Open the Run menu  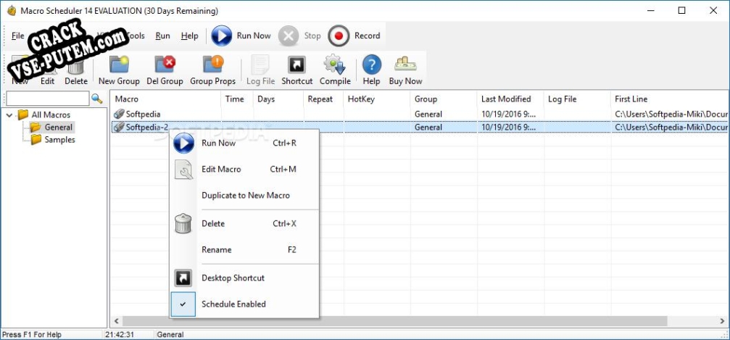[162, 36]
